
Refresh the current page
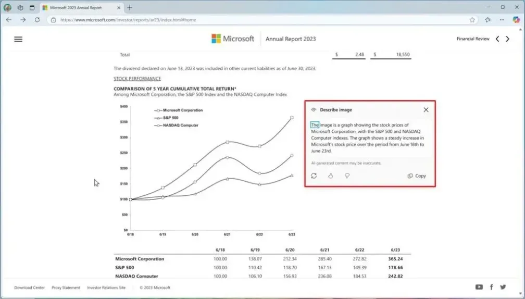pyautogui.click(x=37, y=20)
